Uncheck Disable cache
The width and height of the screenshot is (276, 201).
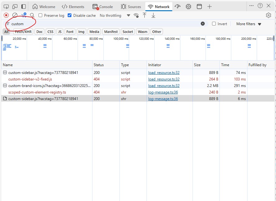pos(70,15)
